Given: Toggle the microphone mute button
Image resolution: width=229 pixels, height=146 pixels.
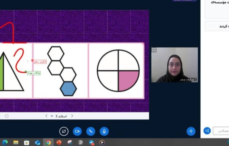Looking at the screenshot, I should (x=104, y=131).
